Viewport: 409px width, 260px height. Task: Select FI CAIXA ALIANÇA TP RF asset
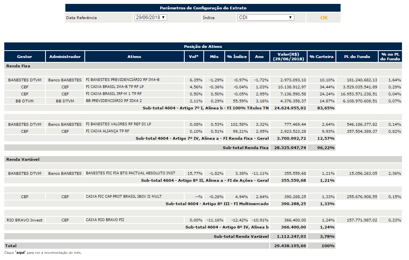coord(107,131)
